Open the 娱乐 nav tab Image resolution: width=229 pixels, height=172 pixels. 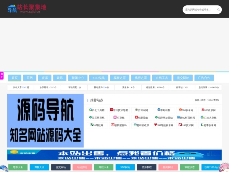pos(60,78)
